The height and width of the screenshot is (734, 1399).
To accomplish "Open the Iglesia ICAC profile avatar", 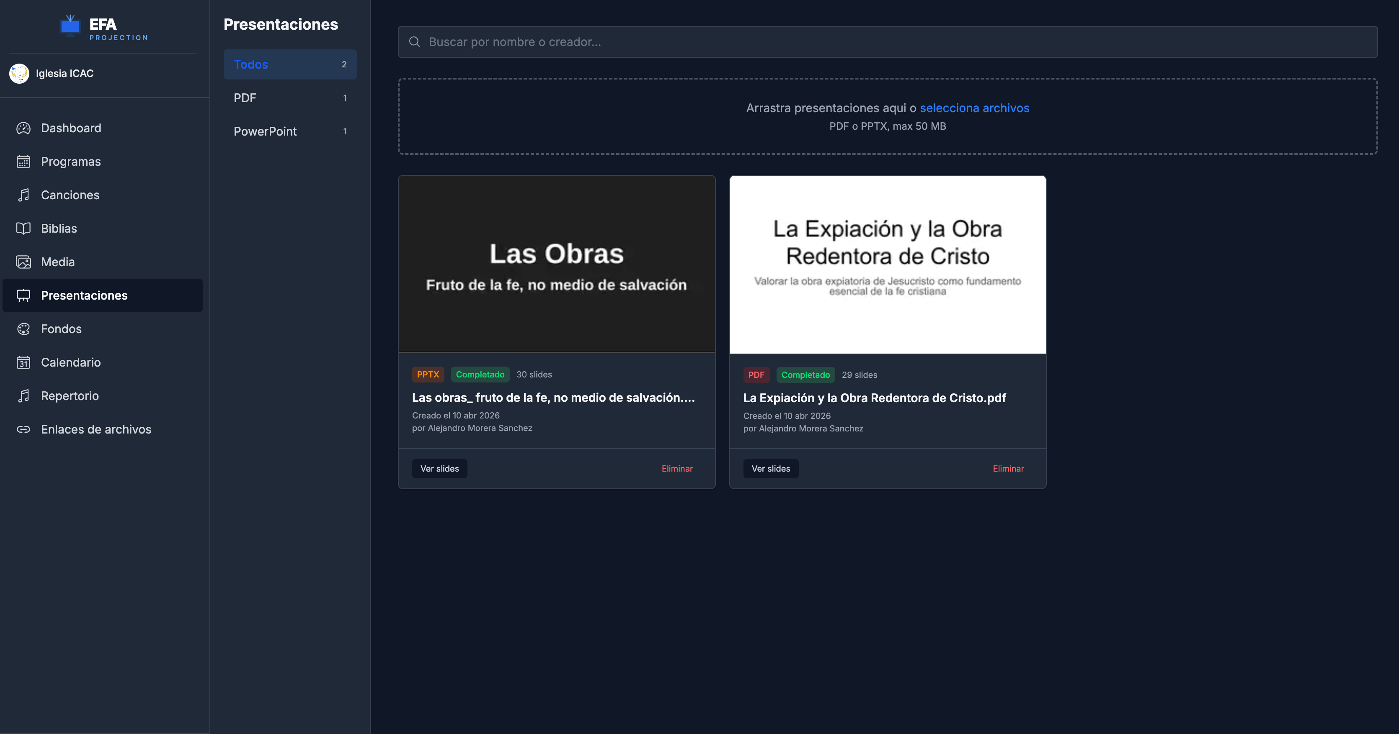I will (19, 73).
